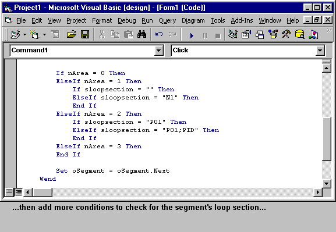Click the 'ElseIf nArea = 3 Then' line
Viewport: 336px width, 232px height.
pyautogui.click(x=99, y=147)
